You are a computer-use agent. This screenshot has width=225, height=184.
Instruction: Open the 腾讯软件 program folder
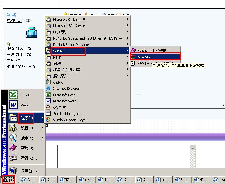87,76
